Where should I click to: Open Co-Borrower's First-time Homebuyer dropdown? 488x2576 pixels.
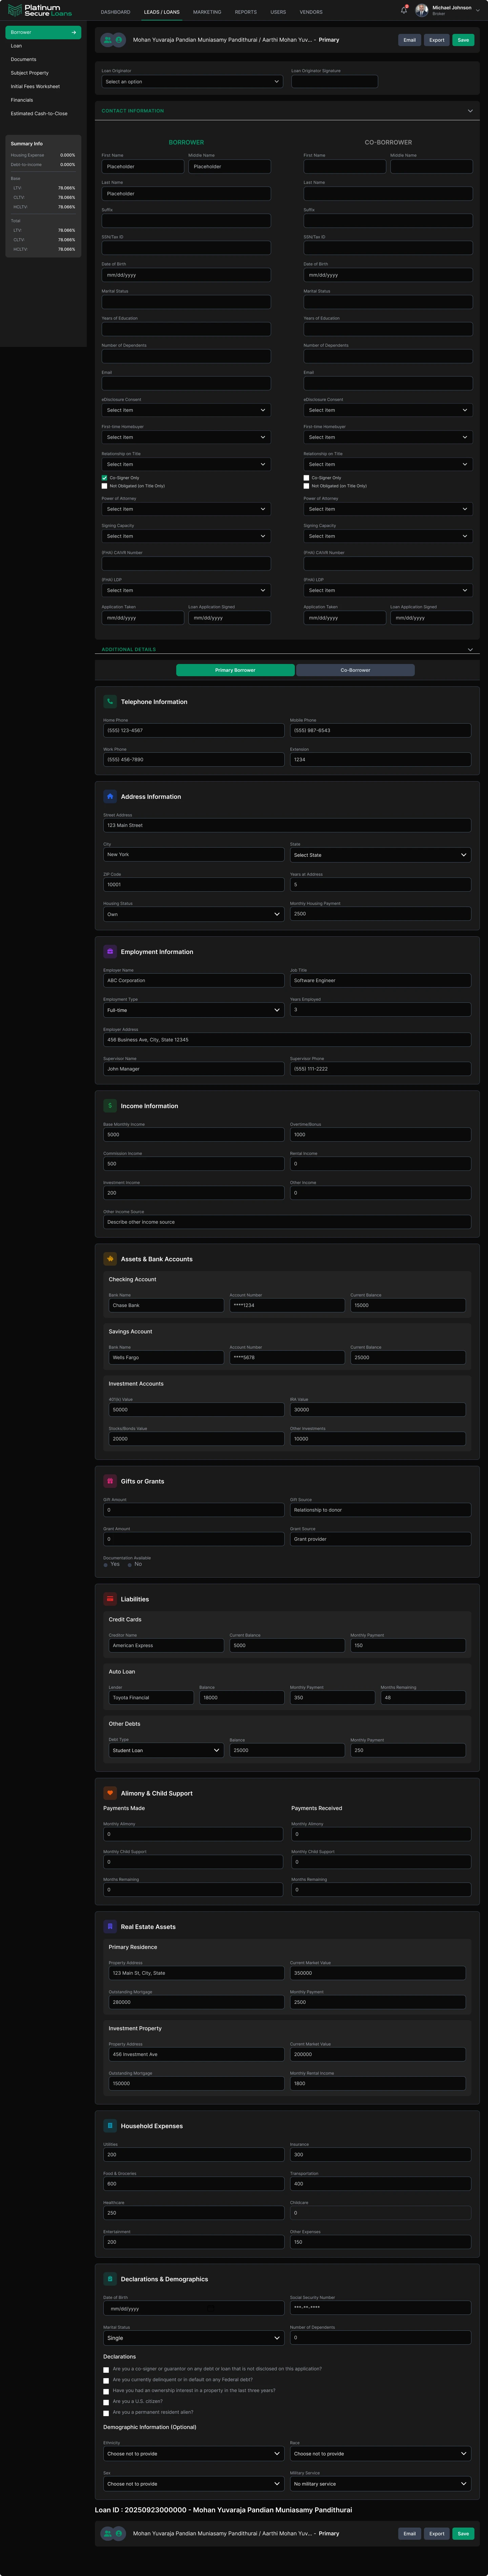[388, 437]
